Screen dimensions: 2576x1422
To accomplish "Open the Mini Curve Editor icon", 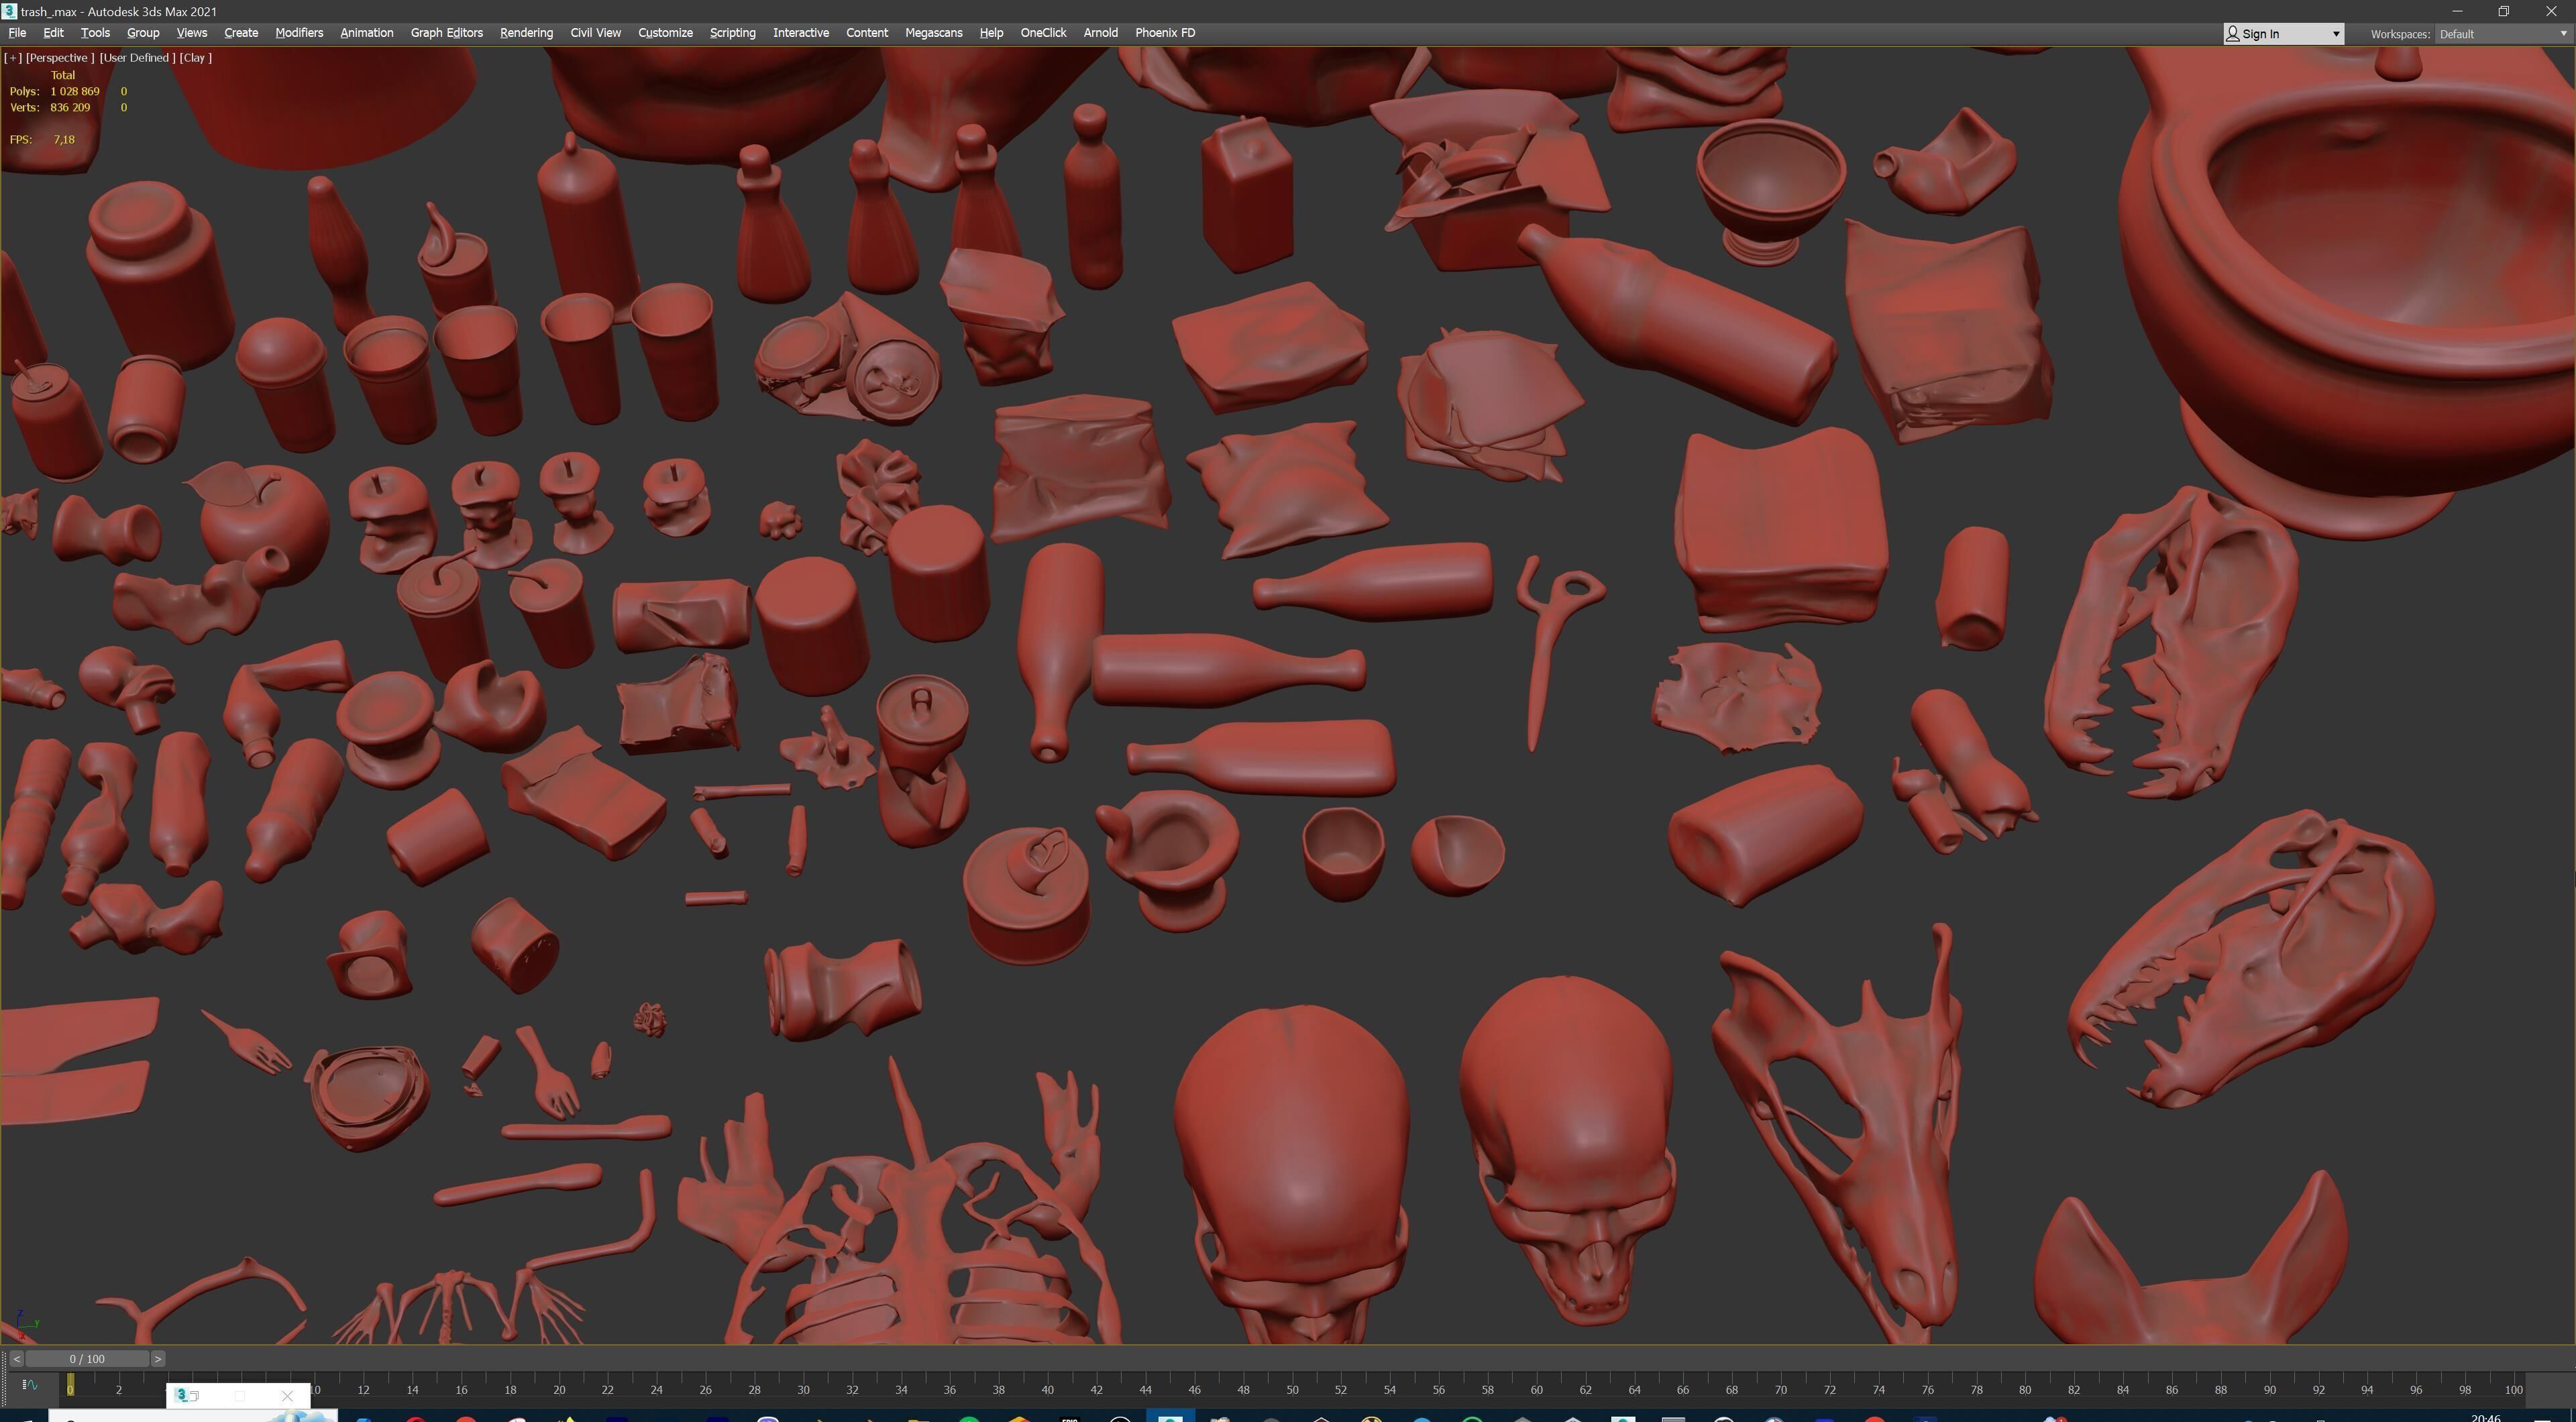I will 30,1385.
